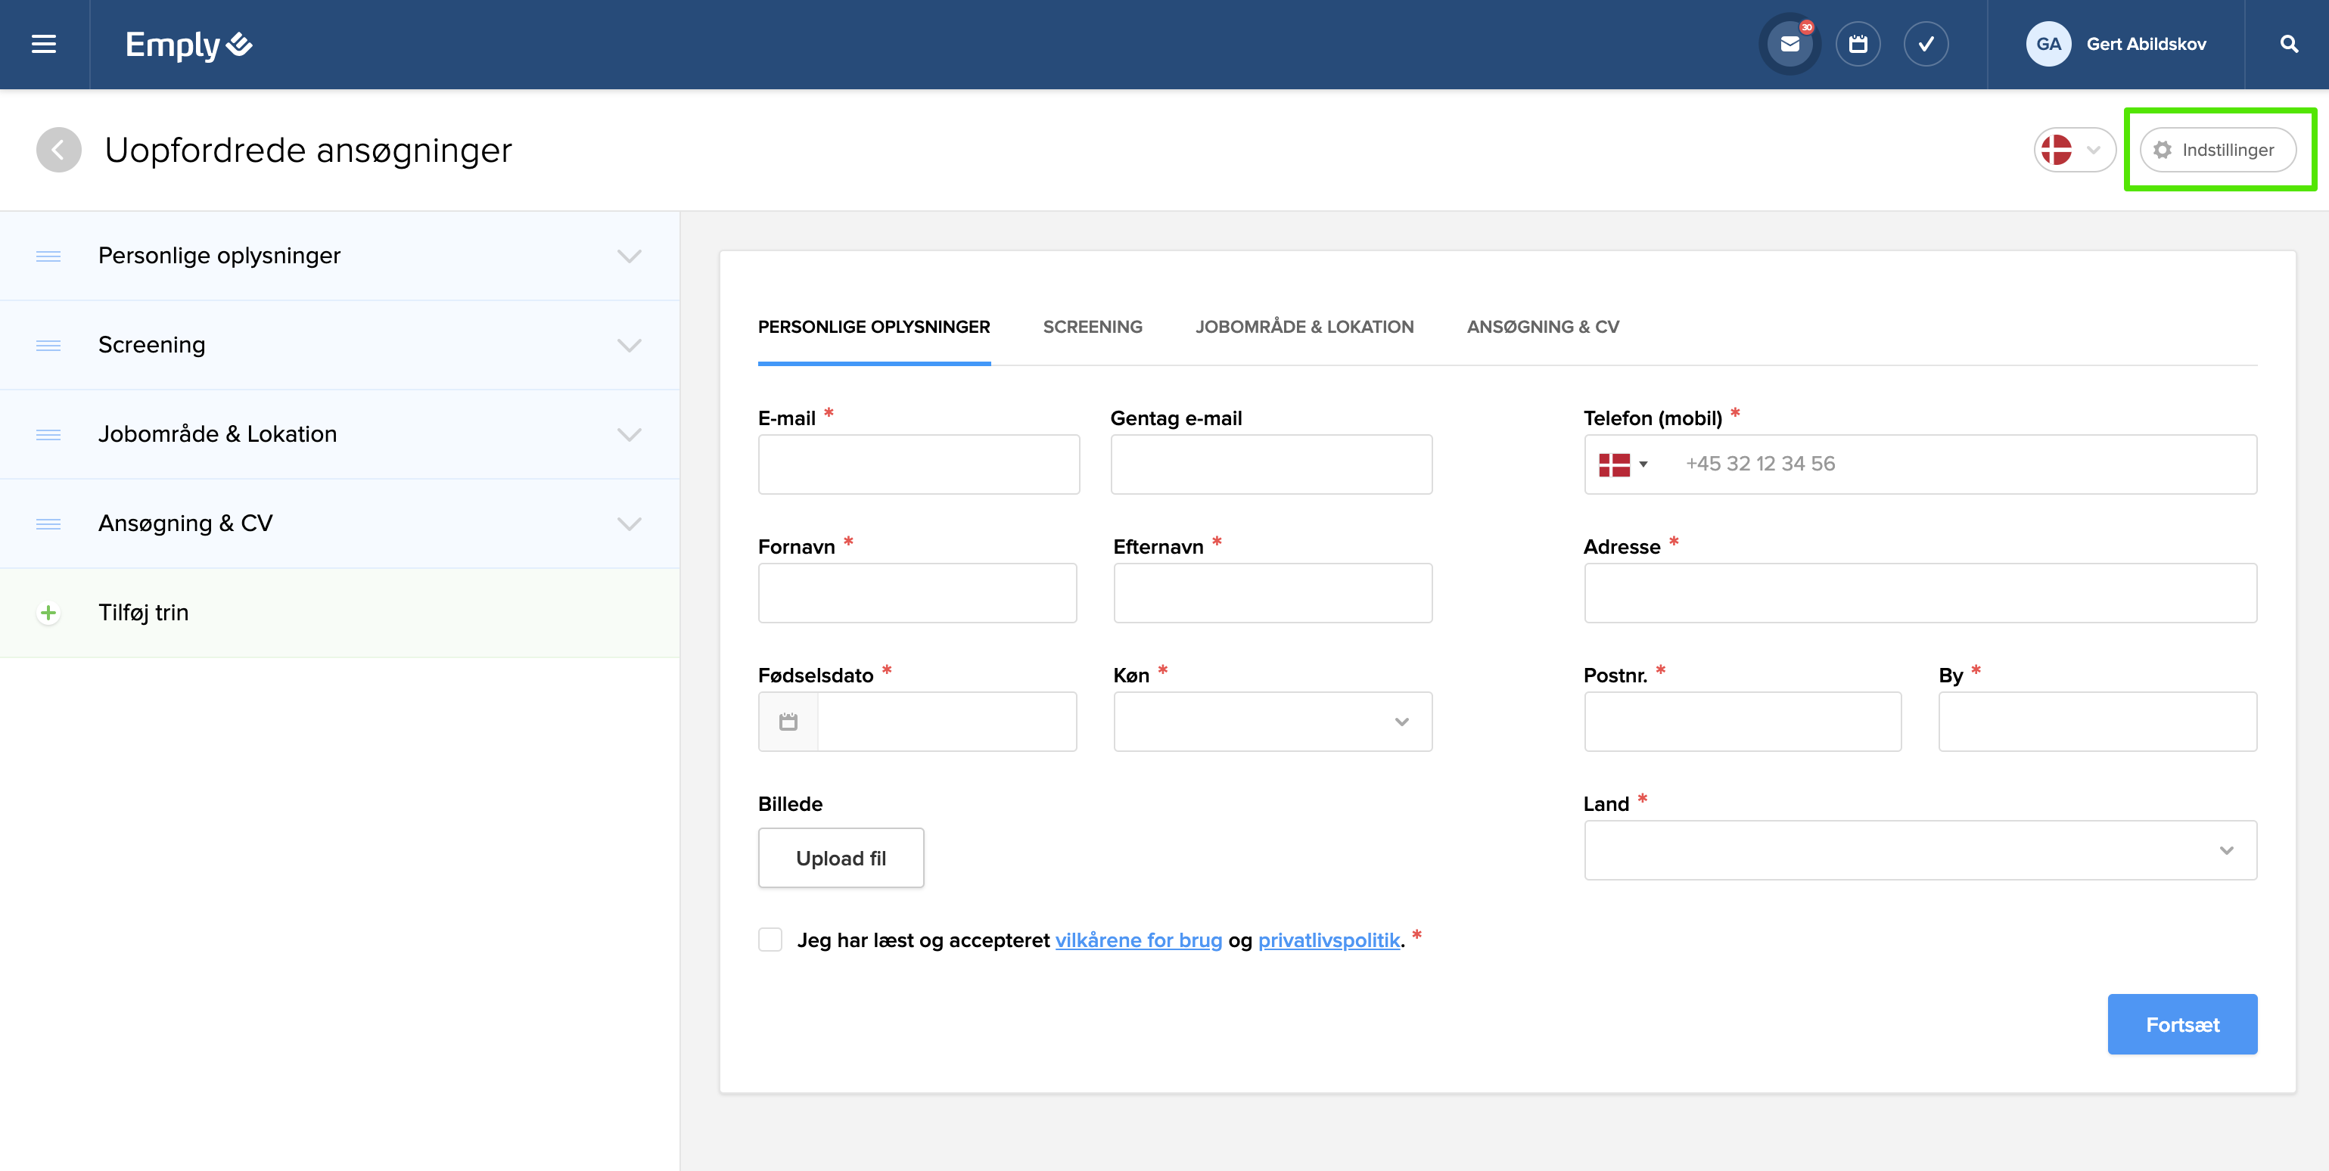
Task: Click the plus icon for Tilføj trin
Action: pos(49,613)
